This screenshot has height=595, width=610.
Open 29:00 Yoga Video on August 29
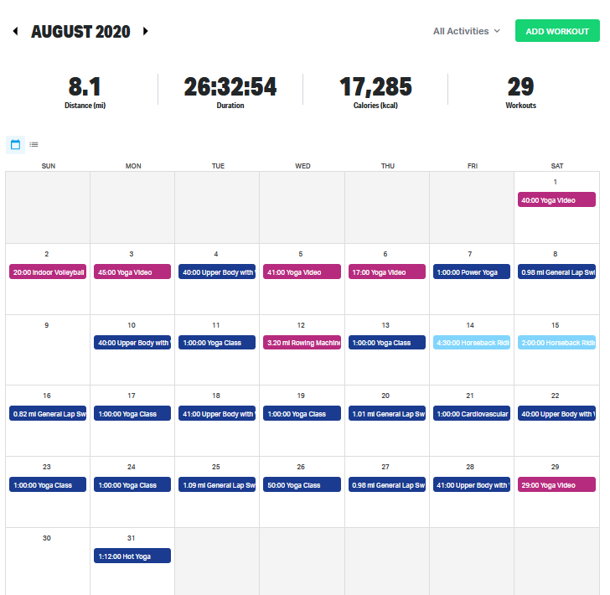click(x=556, y=485)
